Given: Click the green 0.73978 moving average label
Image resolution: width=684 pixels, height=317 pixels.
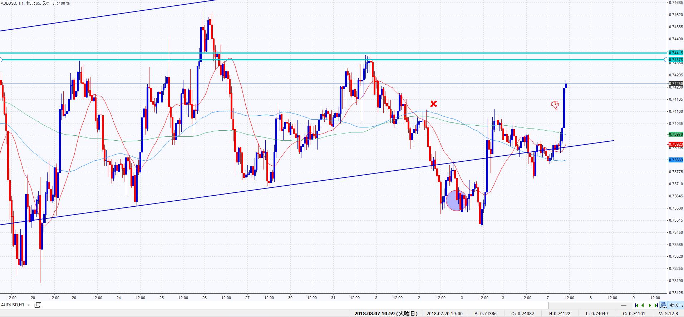Looking at the screenshot, I should coord(675,135).
